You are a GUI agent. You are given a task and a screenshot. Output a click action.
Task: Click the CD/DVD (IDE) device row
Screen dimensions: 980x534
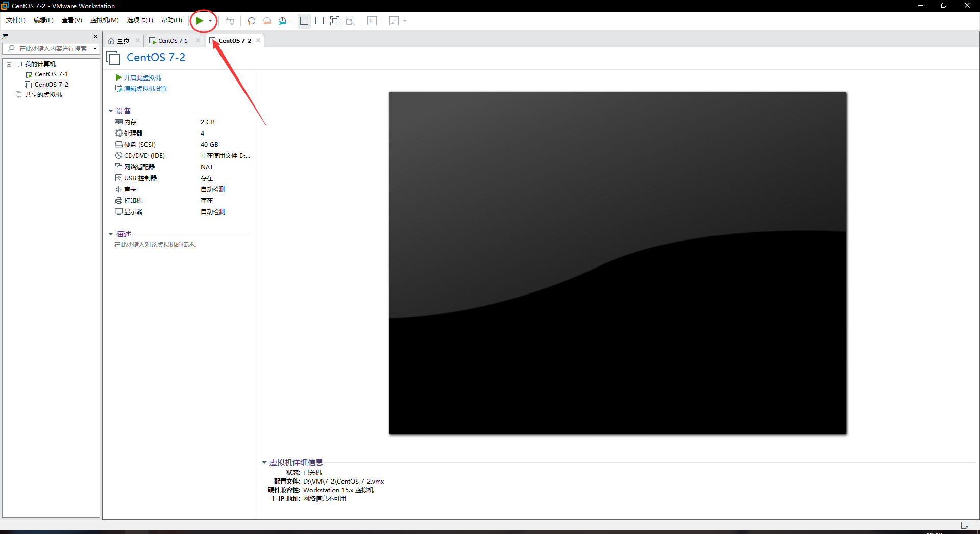(183, 156)
